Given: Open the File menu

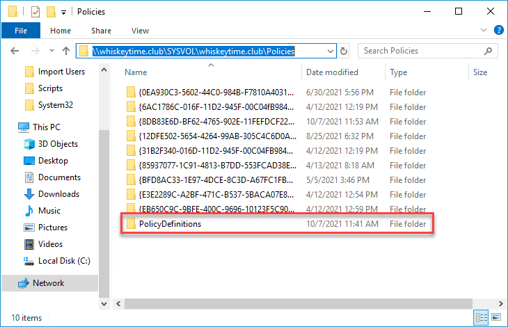Looking at the screenshot, I should coord(21,31).
